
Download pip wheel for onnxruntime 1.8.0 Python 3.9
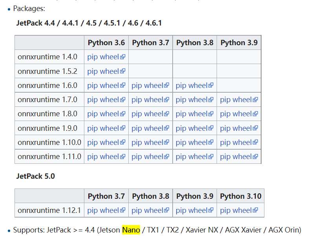tap(236, 114)
